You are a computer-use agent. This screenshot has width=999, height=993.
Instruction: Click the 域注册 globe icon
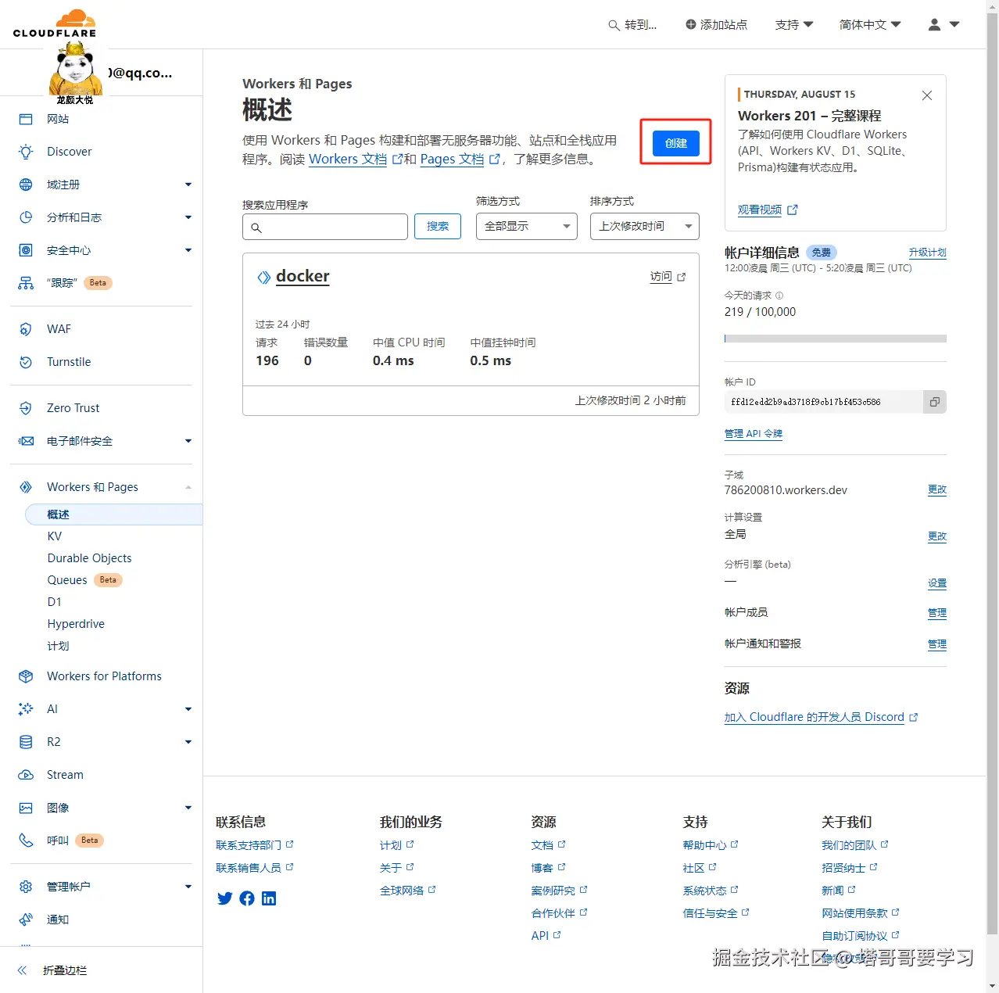coord(26,185)
